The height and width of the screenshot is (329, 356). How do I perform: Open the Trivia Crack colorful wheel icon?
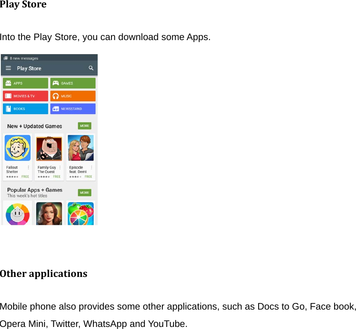[x=17, y=213]
